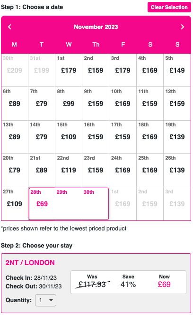
Task: Select 7th November priced £79
Action: coord(42,104)
